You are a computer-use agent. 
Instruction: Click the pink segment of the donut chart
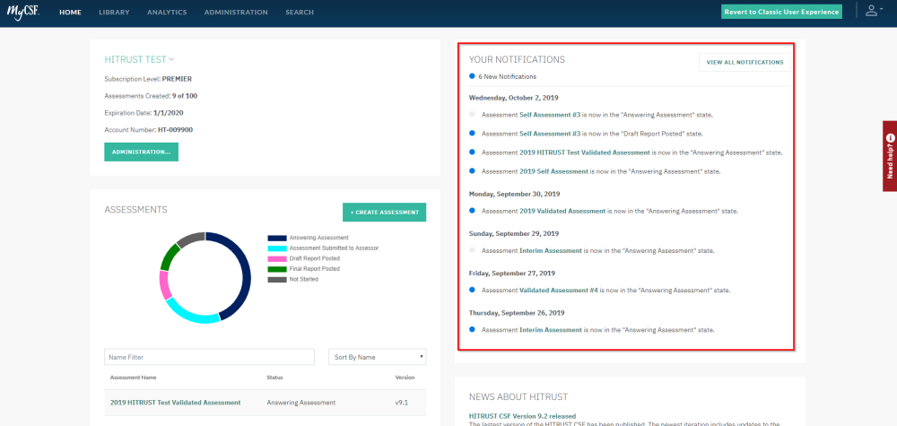click(x=165, y=285)
